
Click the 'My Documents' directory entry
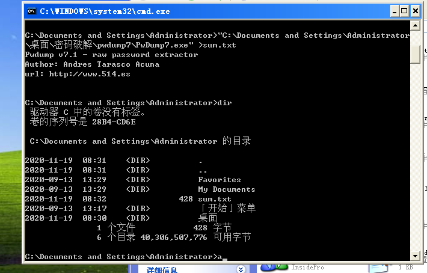(x=227, y=189)
